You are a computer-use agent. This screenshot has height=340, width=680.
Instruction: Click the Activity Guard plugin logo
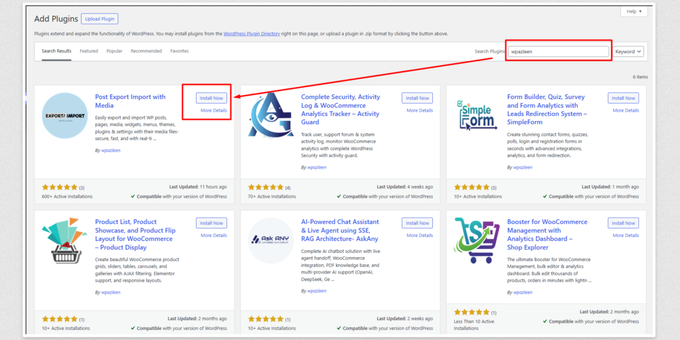point(270,116)
